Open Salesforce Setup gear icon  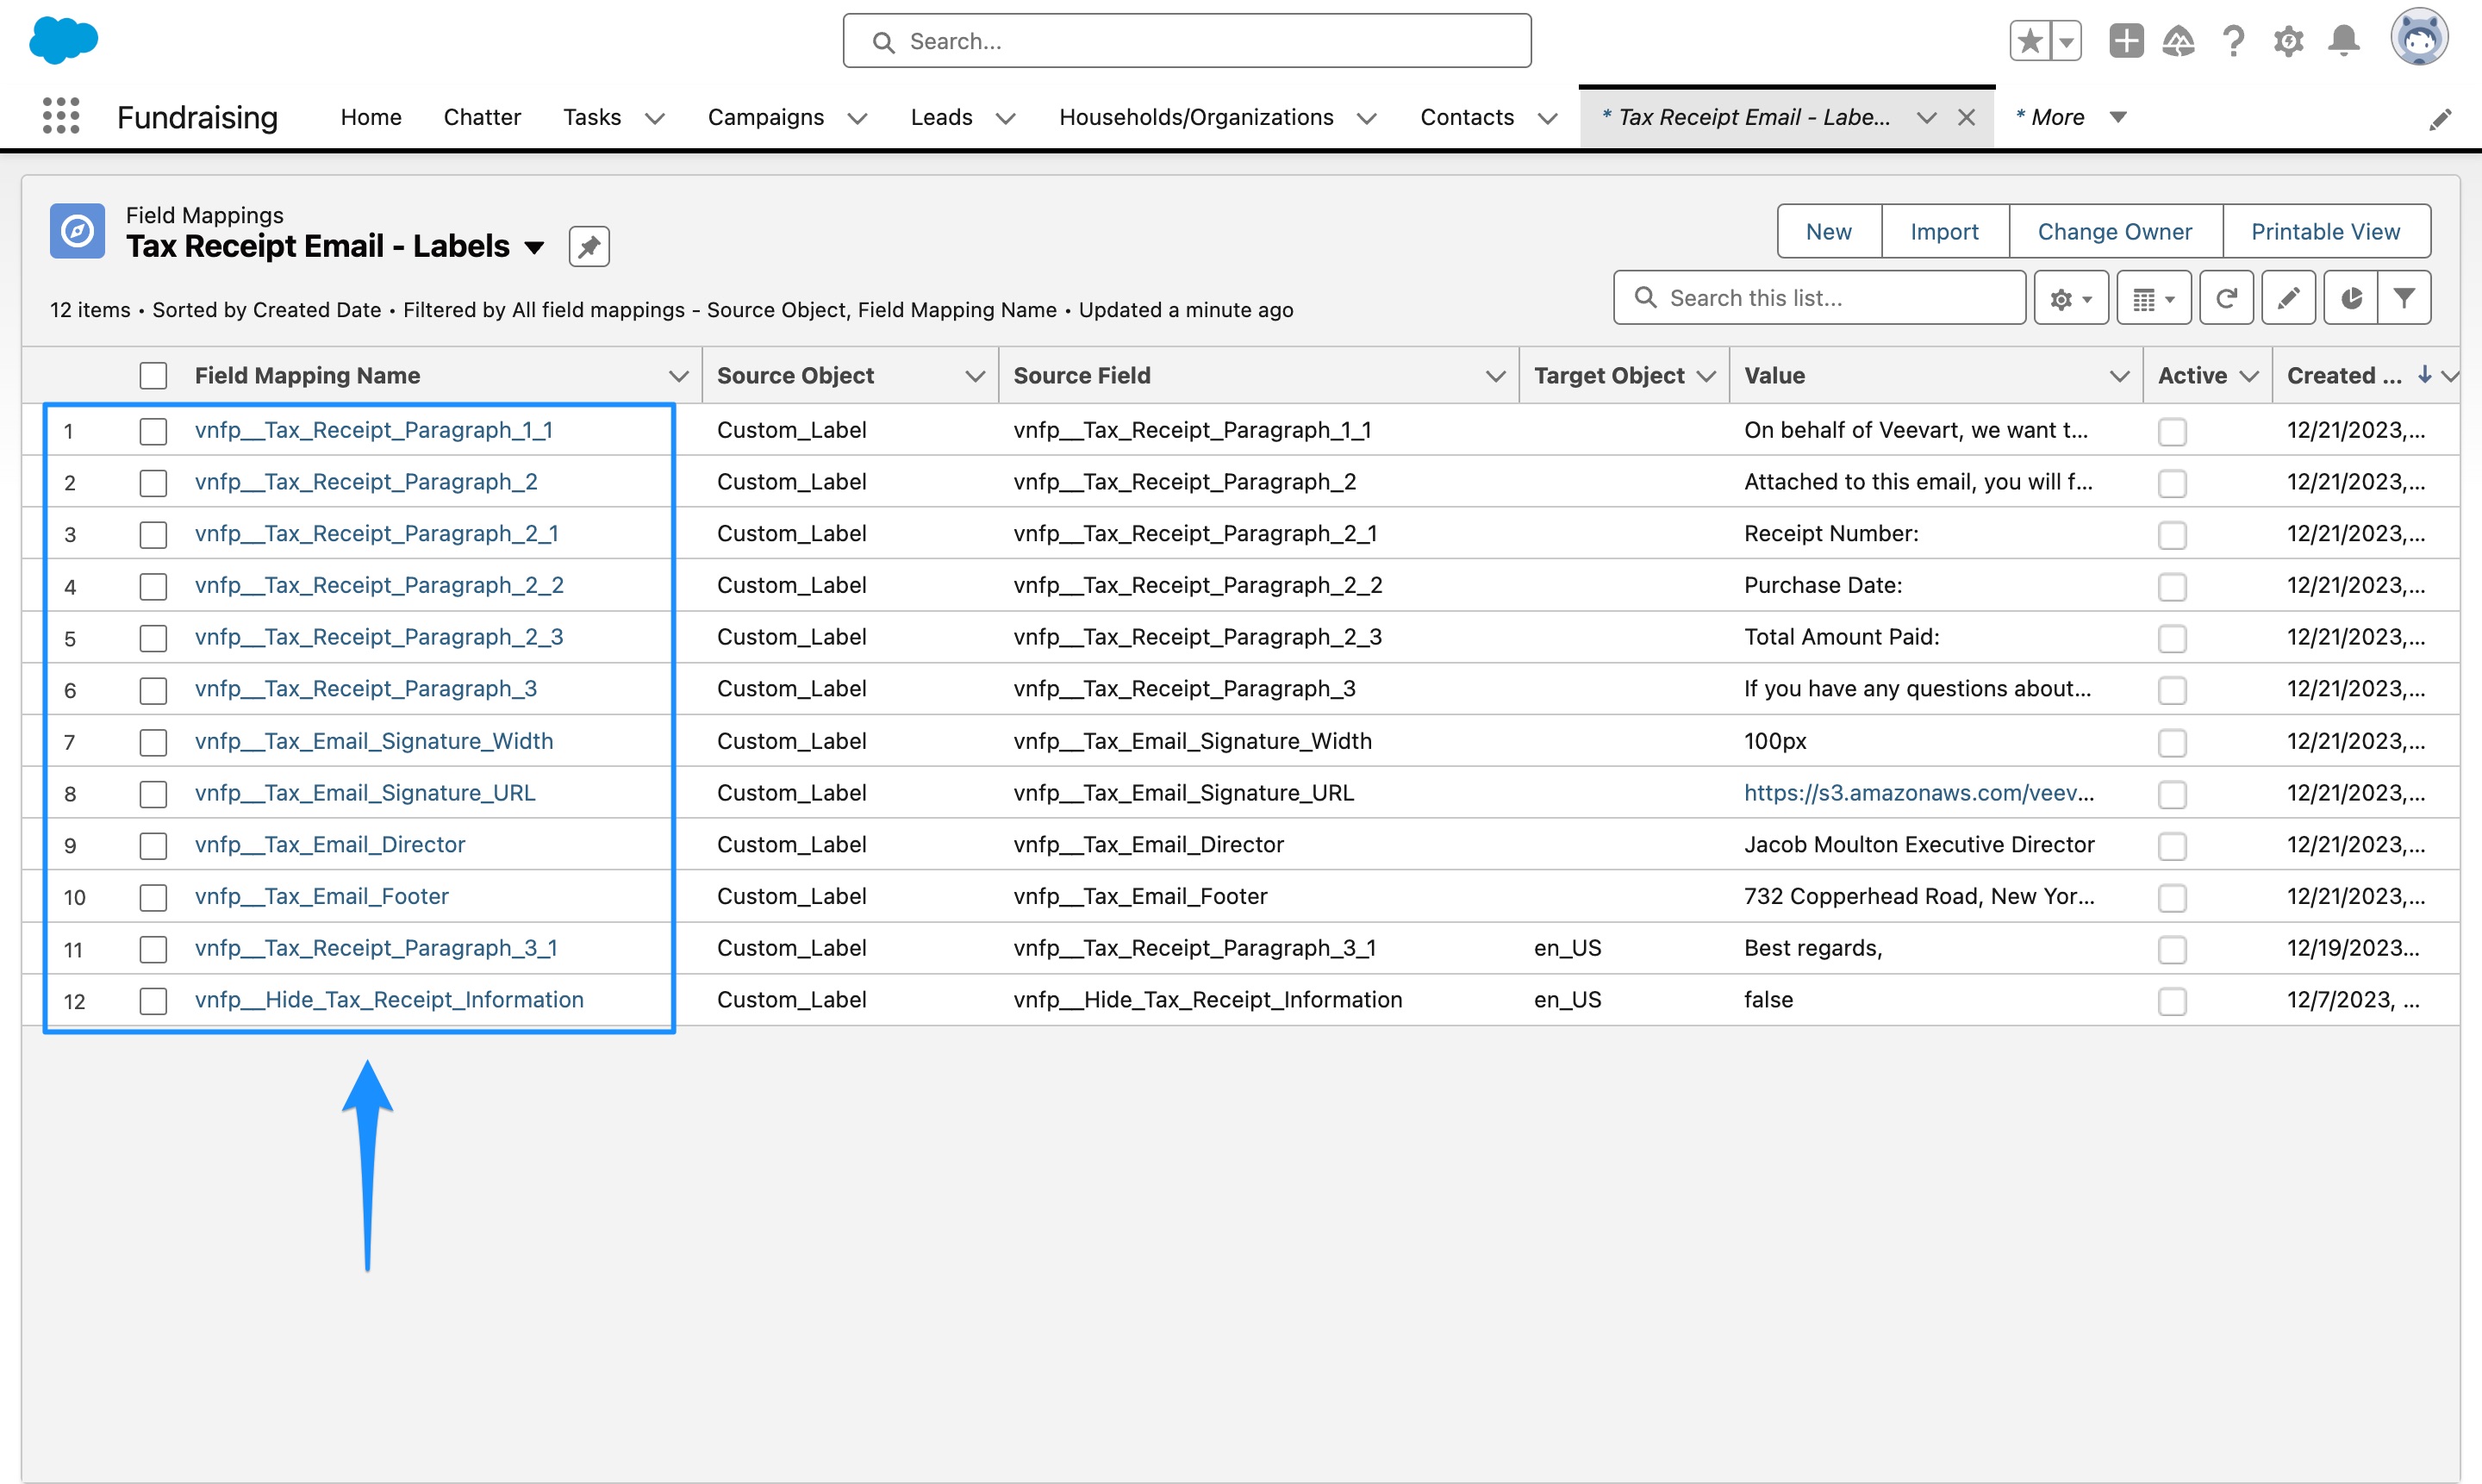point(2288,41)
